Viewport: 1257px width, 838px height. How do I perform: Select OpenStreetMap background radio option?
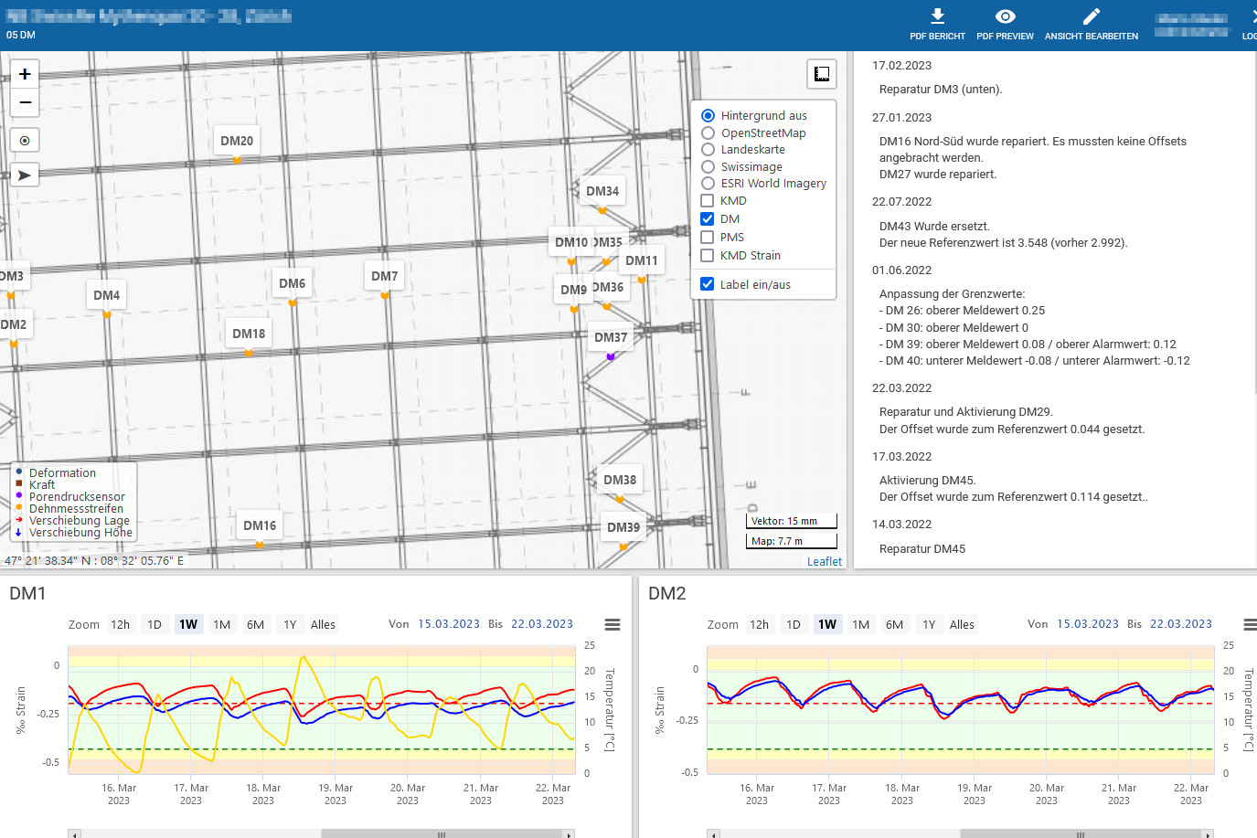tap(708, 133)
